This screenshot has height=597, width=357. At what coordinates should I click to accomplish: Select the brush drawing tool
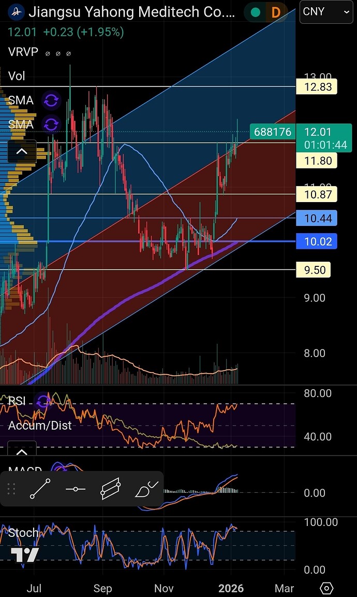(x=146, y=489)
